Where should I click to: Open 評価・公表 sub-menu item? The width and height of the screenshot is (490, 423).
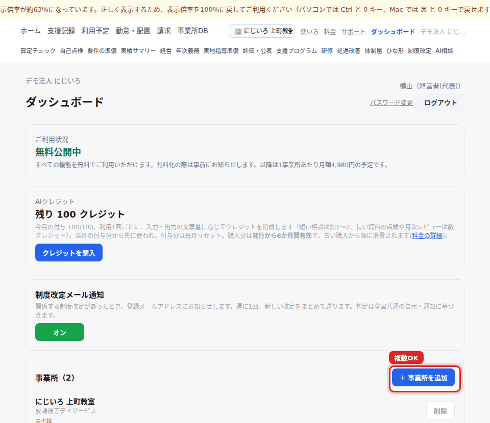click(257, 51)
